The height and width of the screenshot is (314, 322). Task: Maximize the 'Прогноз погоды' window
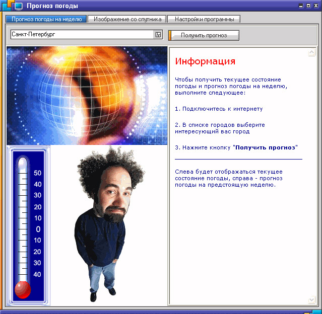click(308, 6)
